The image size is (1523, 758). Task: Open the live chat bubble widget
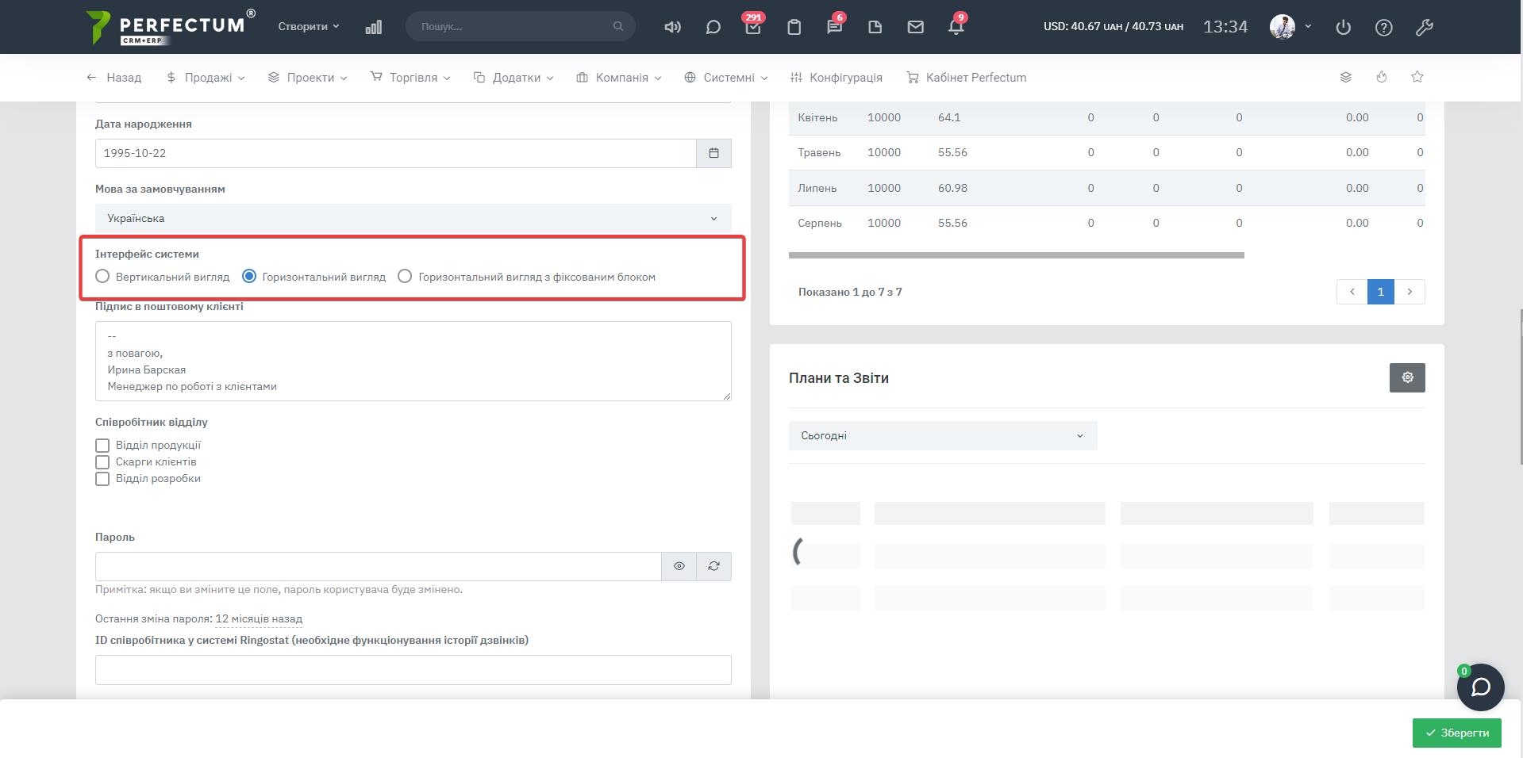click(x=1480, y=687)
